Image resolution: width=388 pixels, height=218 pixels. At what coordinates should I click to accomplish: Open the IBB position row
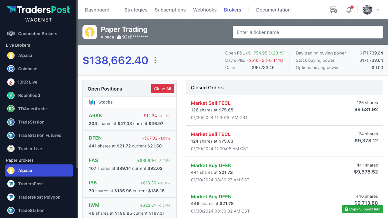point(129,187)
